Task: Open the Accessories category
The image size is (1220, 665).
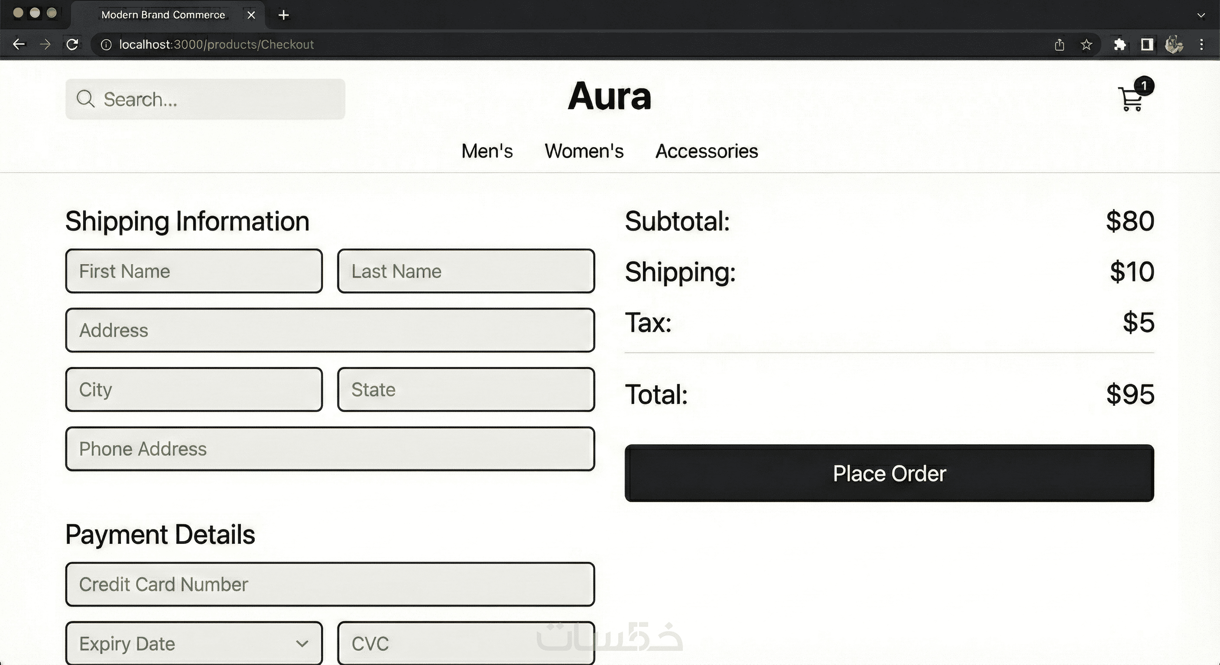Action: point(706,151)
